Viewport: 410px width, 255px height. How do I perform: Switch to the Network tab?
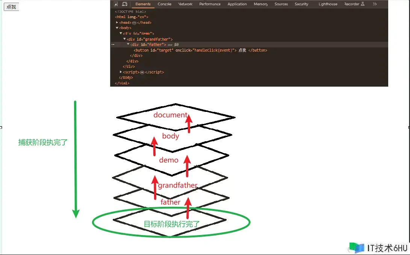point(185,4)
